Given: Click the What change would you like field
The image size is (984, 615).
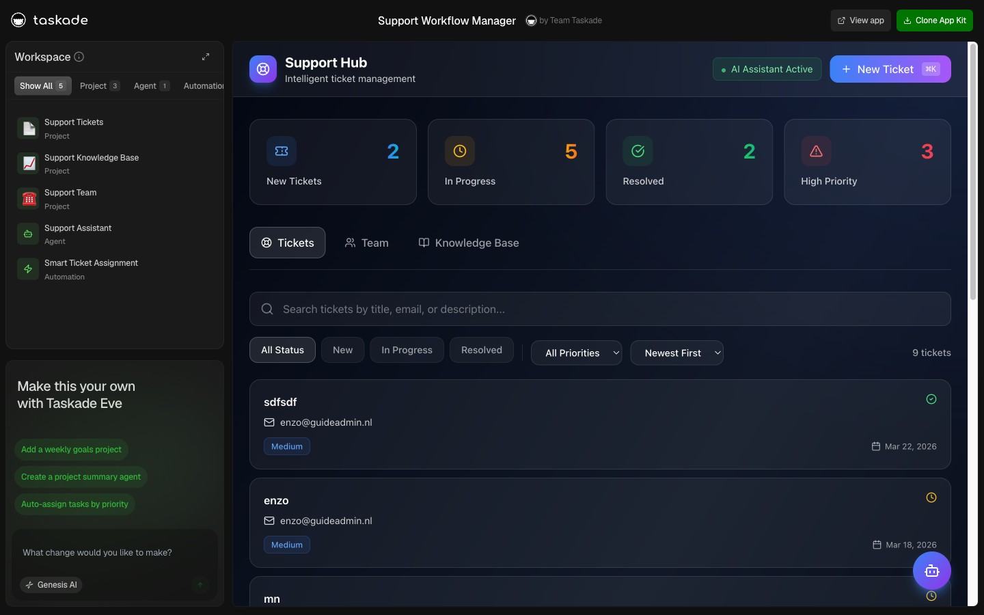Looking at the screenshot, I should point(115,553).
